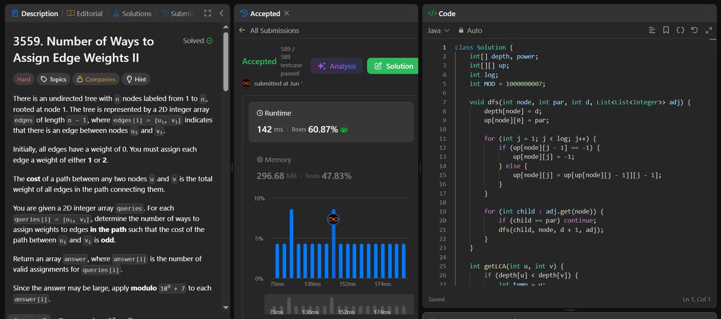Click the mini runtime range selector below chart
721x319 pixels.
[339, 305]
